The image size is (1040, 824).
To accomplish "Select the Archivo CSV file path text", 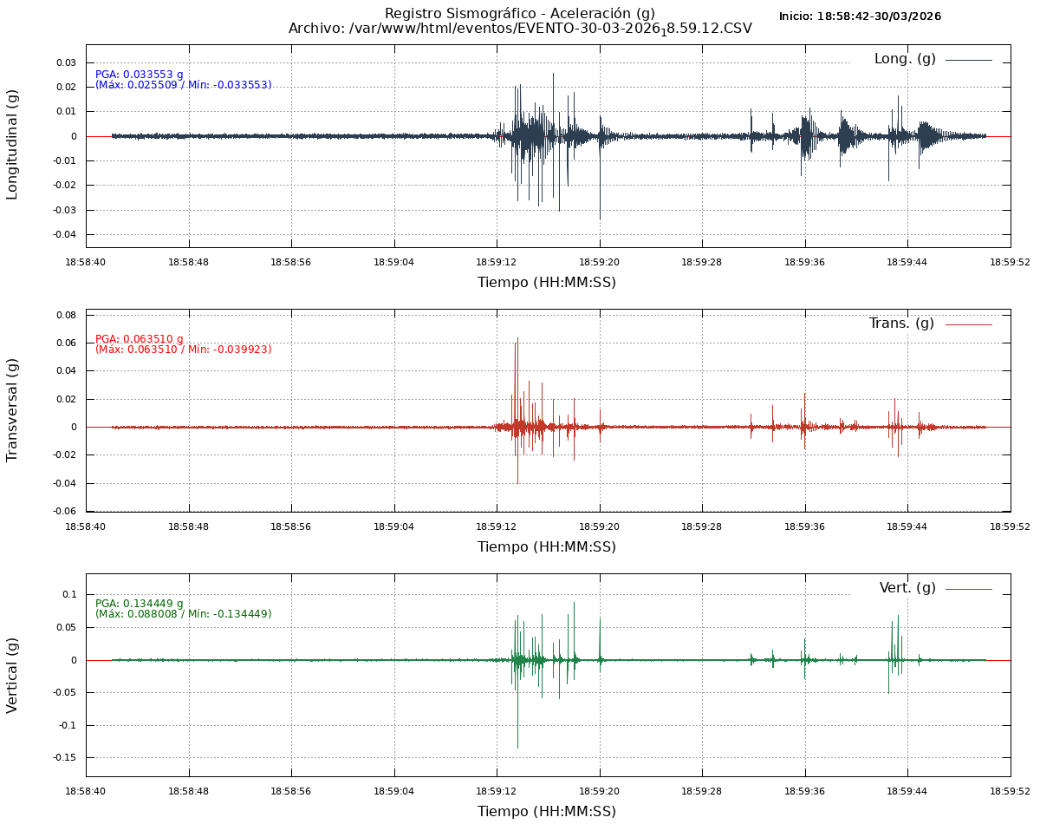I will click(x=520, y=29).
